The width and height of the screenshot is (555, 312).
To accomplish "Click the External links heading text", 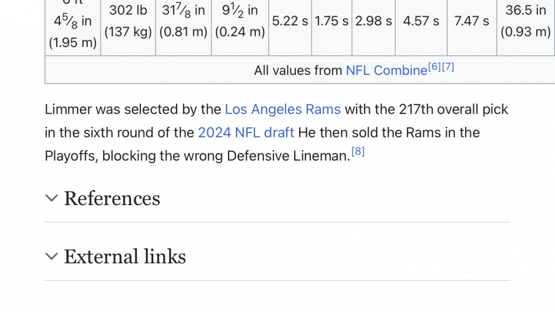I will pyautogui.click(x=125, y=257).
